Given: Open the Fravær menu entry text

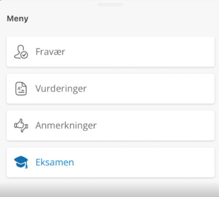Looking at the screenshot, I should pyautogui.click(x=50, y=52).
